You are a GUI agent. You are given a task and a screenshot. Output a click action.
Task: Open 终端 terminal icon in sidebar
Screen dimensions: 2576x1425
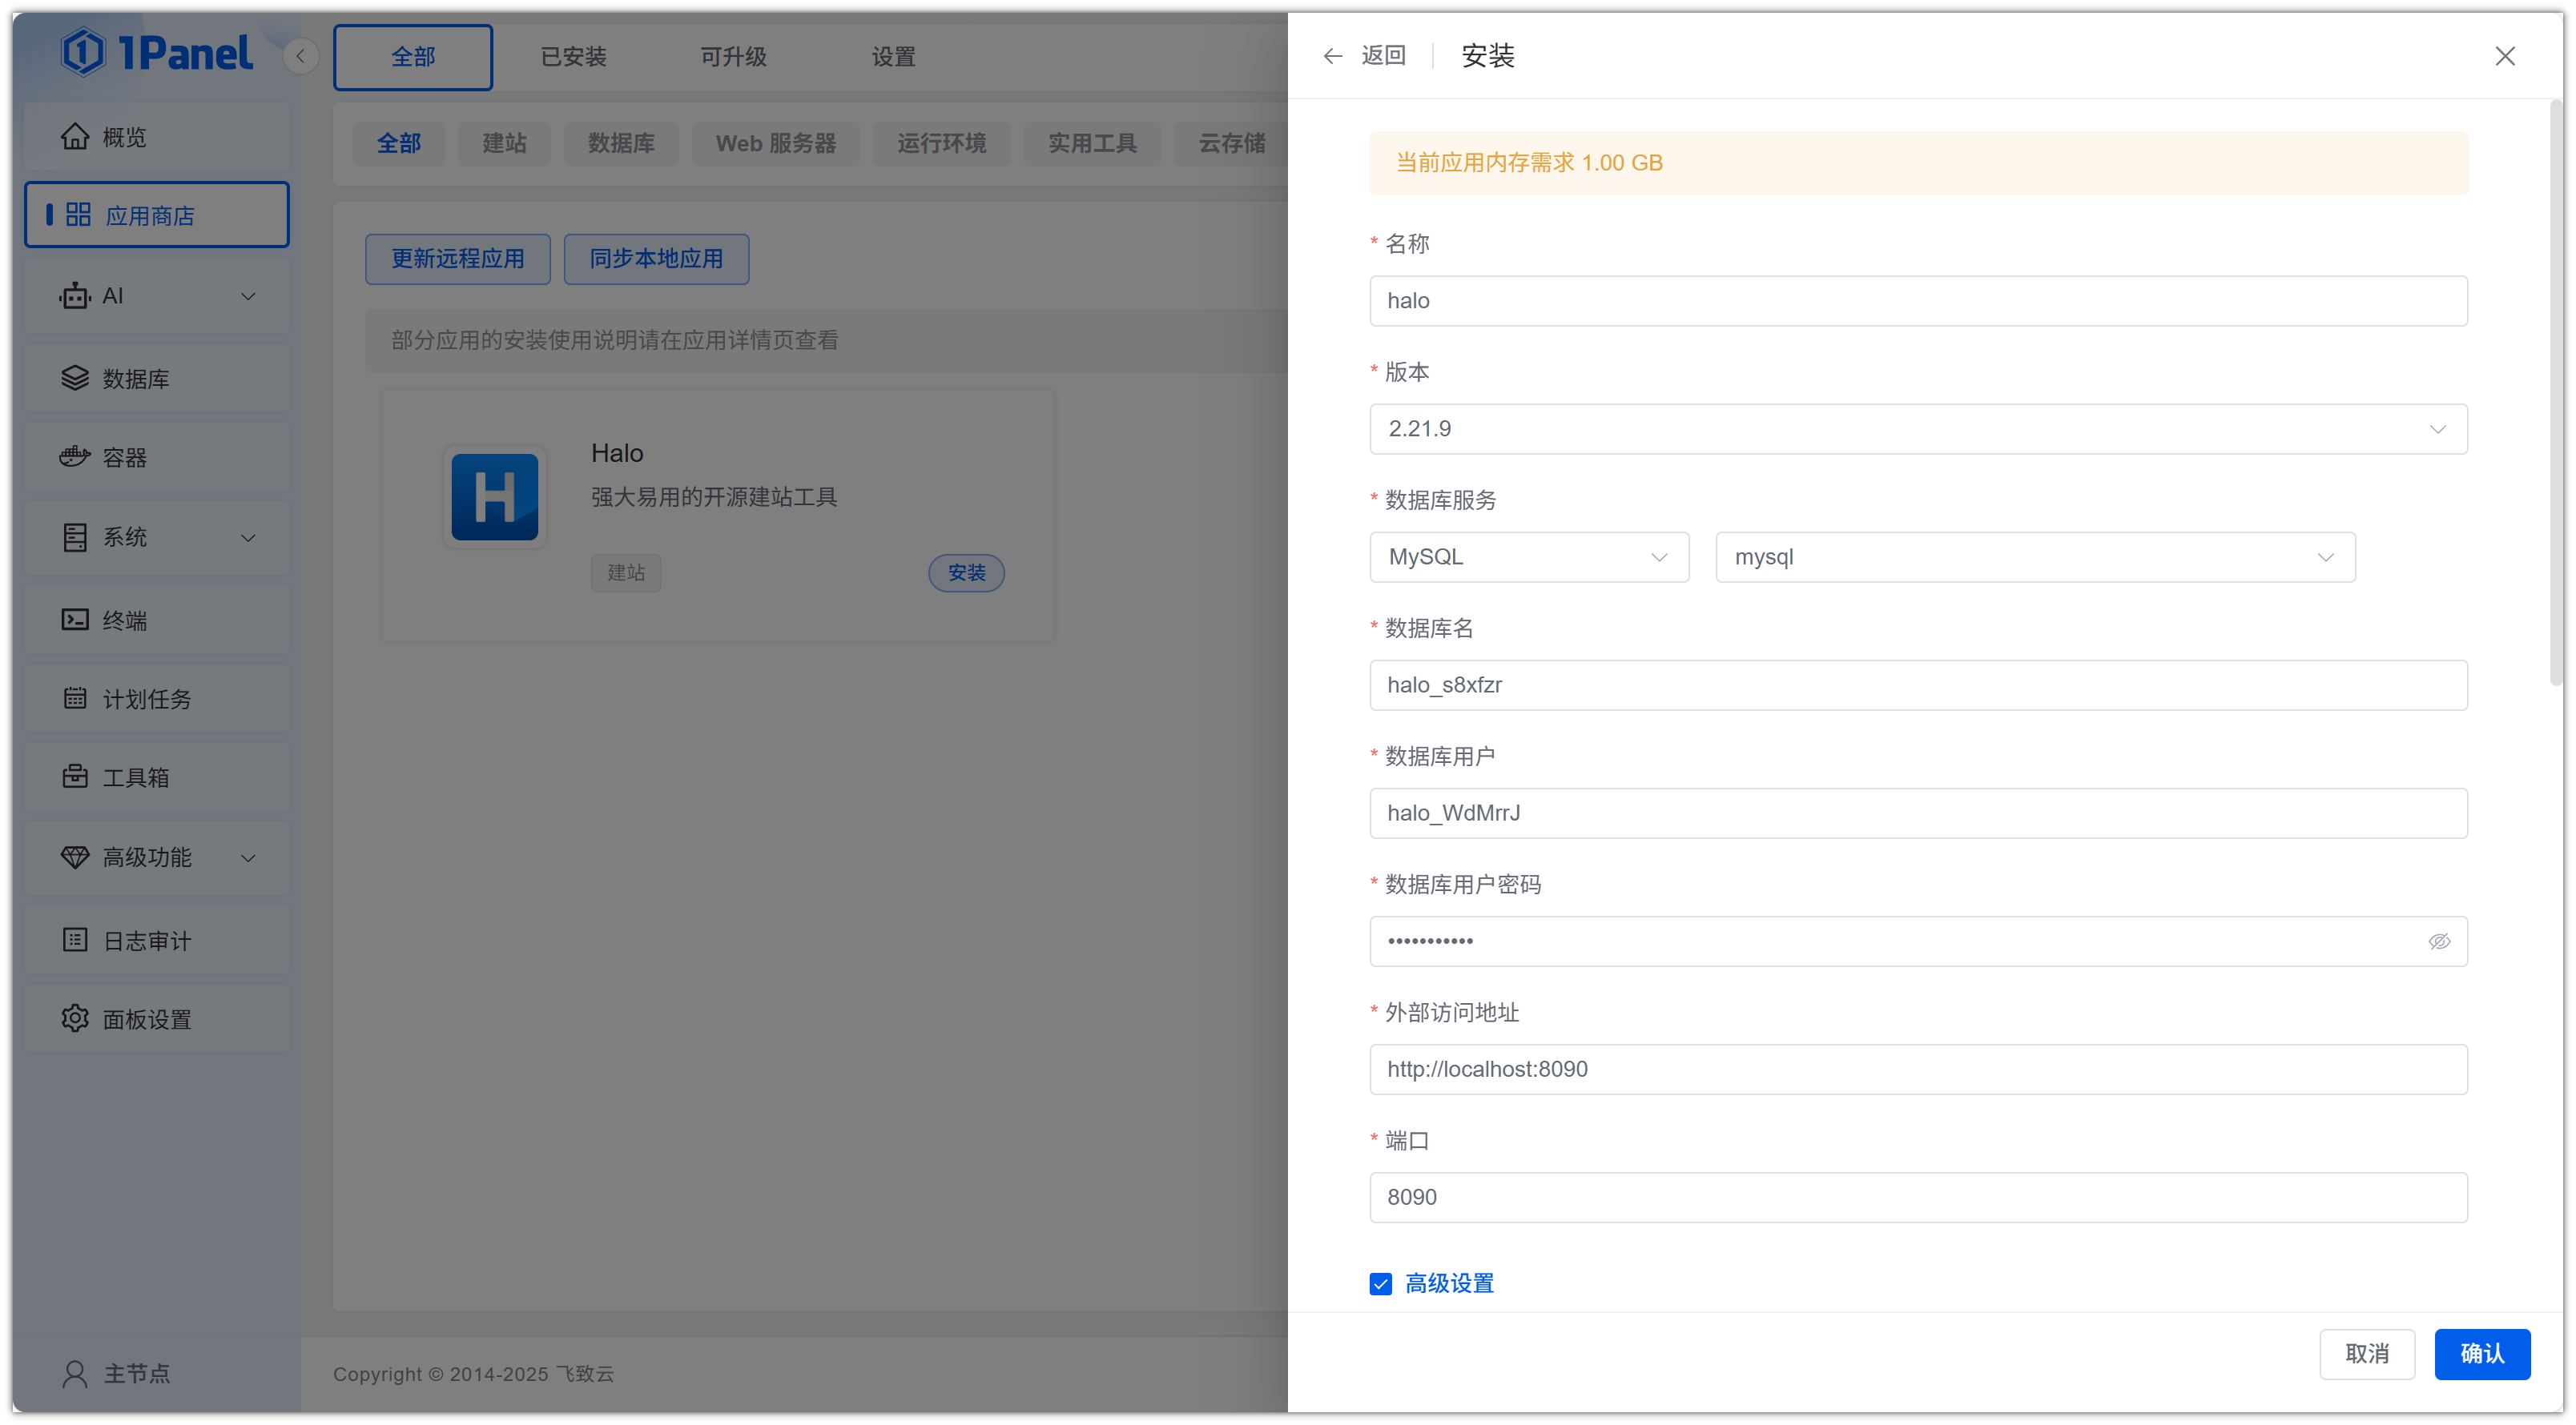pyautogui.click(x=75, y=620)
